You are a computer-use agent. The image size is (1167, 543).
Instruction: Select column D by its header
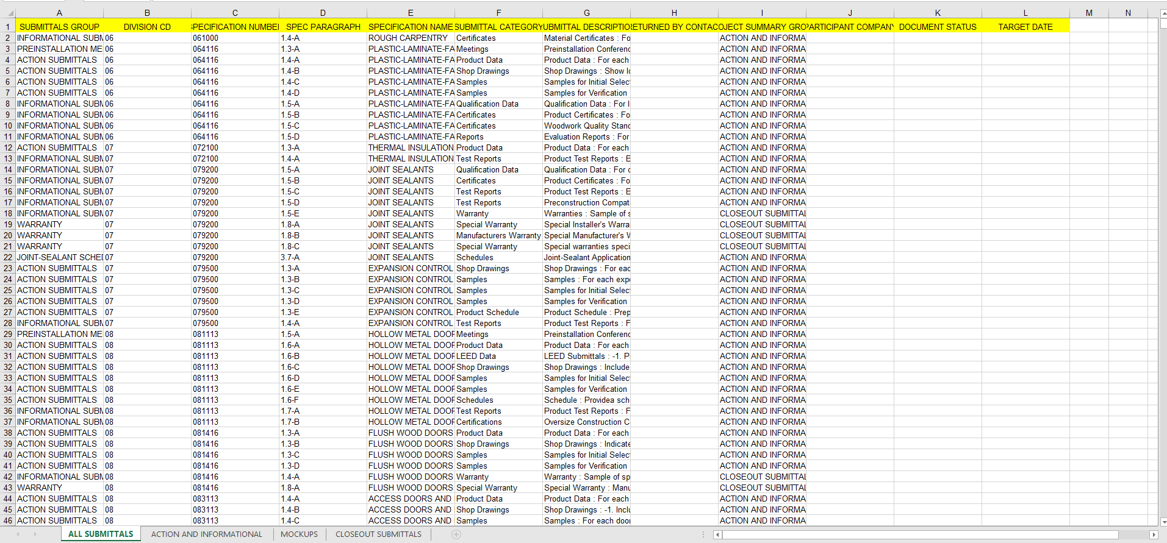click(323, 13)
